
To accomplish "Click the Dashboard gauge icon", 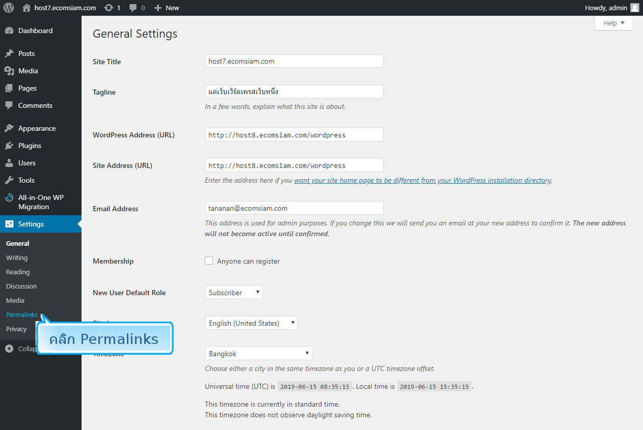I will click(9, 31).
